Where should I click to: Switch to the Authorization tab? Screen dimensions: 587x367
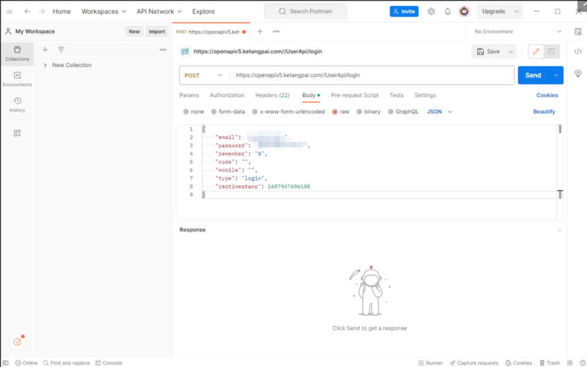[x=227, y=95]
